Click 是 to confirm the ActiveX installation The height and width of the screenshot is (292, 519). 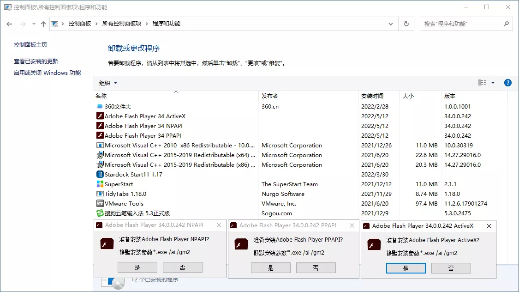pyautogui.click(x=406, y=268)
